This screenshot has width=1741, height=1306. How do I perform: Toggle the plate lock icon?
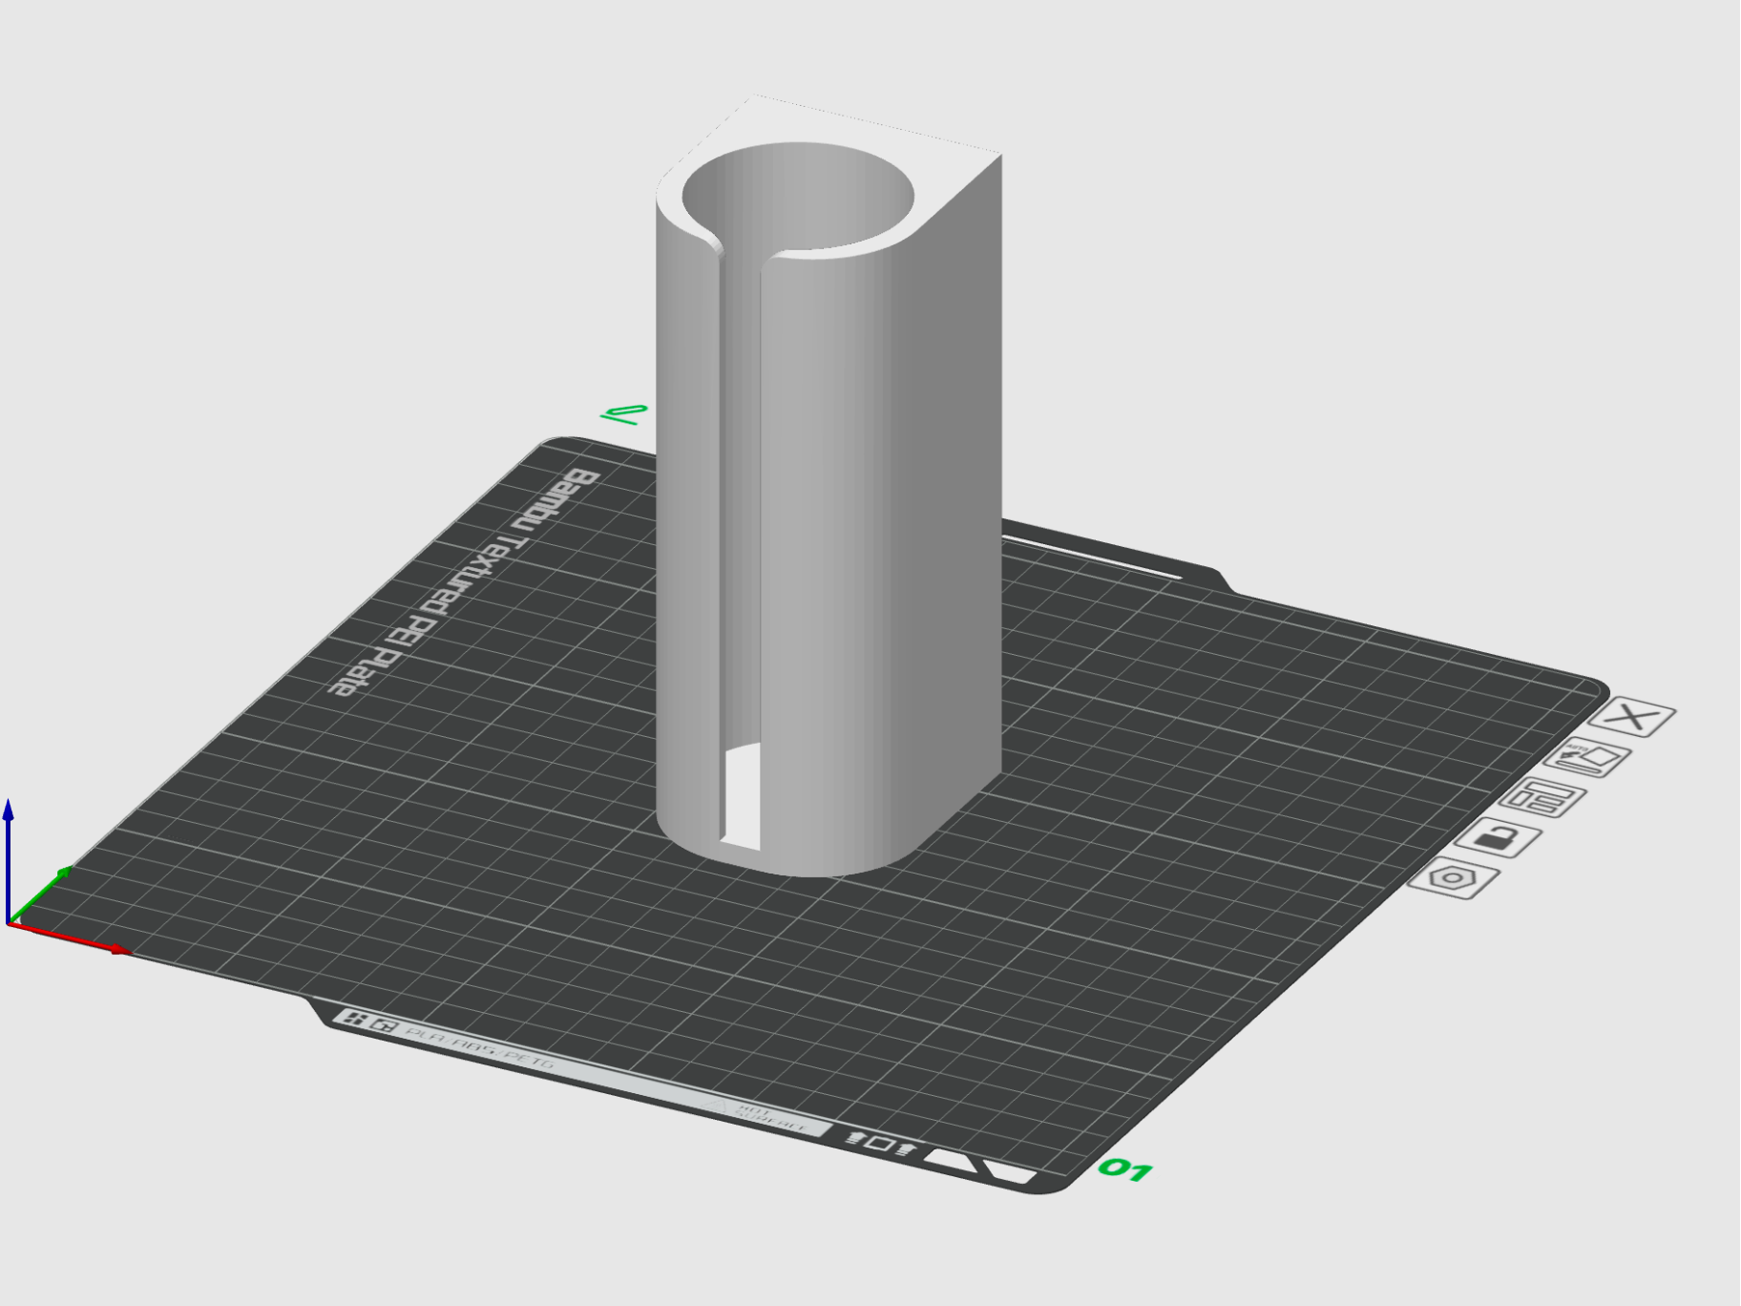pyautogui.click(x=1498, y=838)
